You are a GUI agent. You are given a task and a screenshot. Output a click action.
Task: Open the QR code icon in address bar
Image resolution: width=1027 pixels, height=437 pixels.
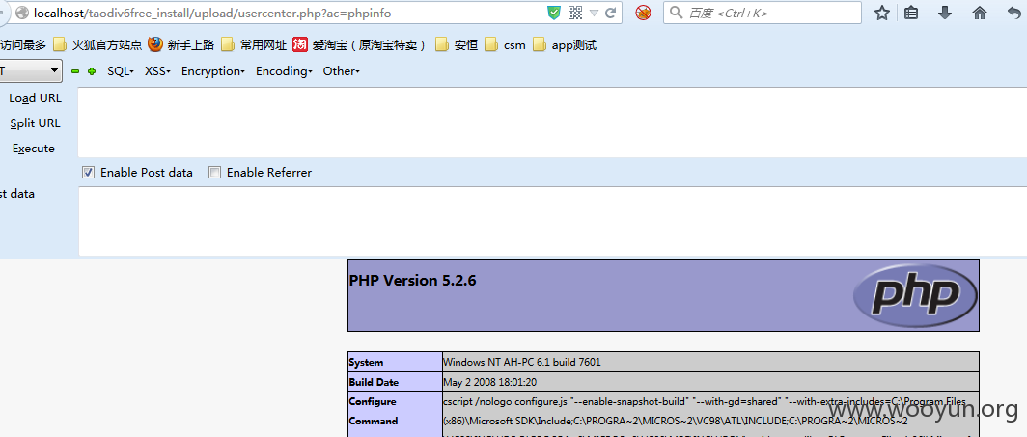(575, 13)
